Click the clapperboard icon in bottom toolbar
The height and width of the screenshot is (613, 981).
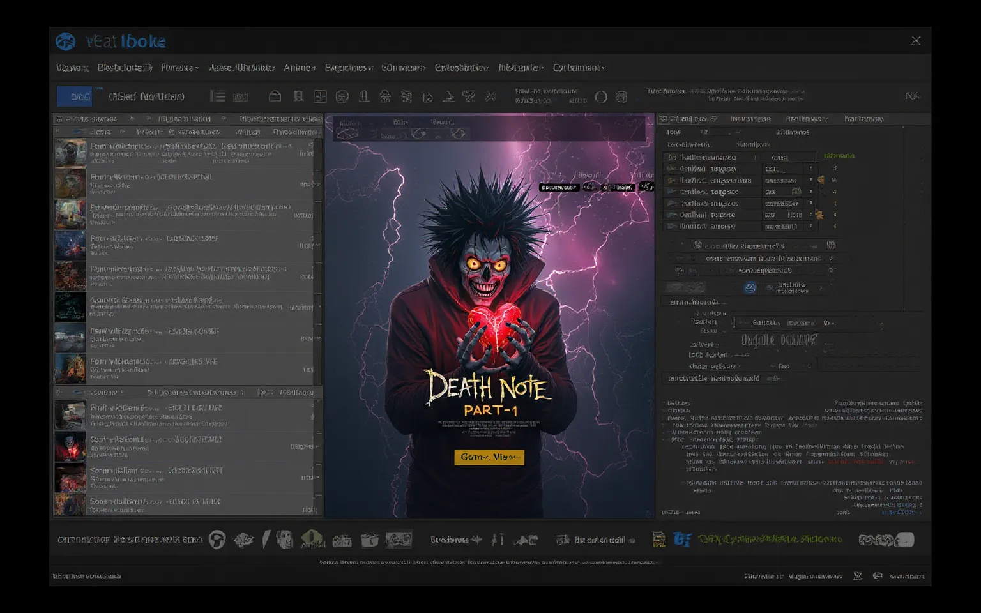point(342,540)
